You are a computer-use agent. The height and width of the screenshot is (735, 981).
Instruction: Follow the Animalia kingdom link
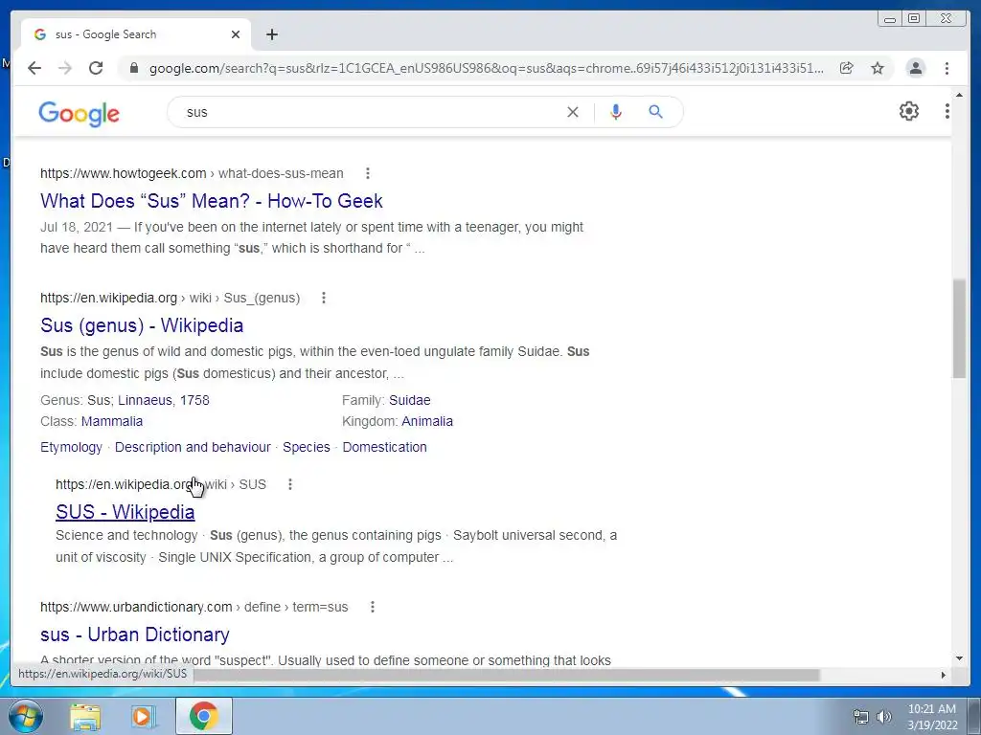click(x=427, y=421)
